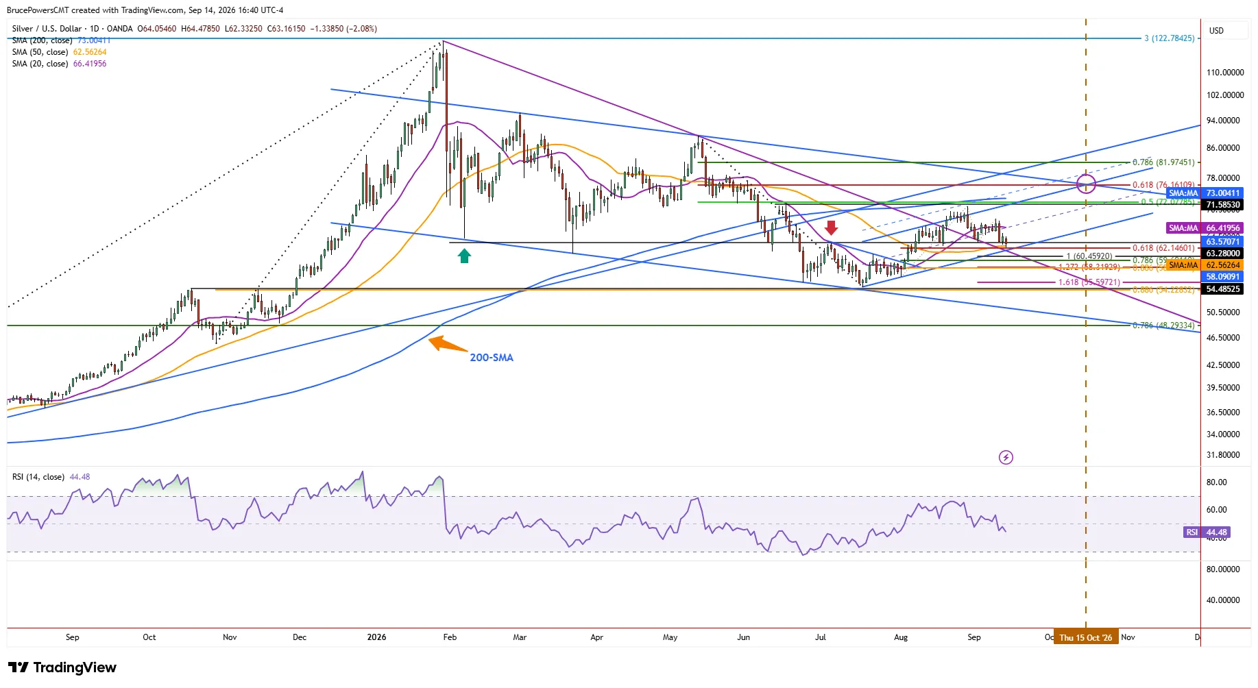
Task: Click the 200-SMA text annotation
Action: (492, 358)
